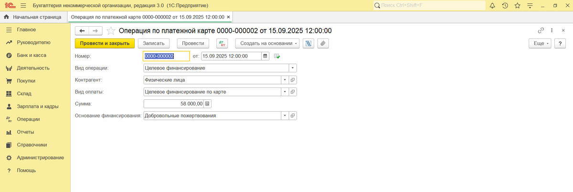
Task: Open favorites star in title bar
Action: pos(518,5)
